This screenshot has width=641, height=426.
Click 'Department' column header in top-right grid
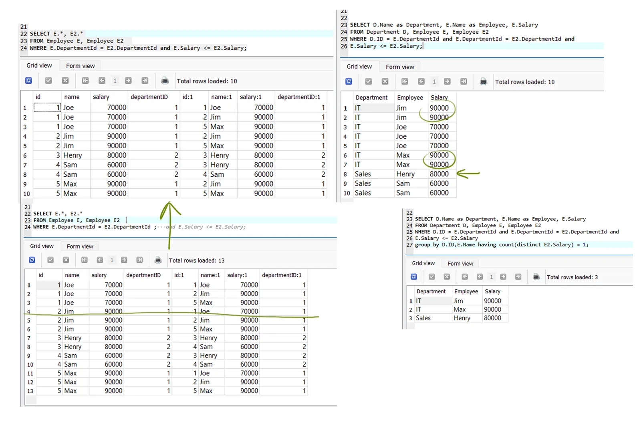[371, 97]
